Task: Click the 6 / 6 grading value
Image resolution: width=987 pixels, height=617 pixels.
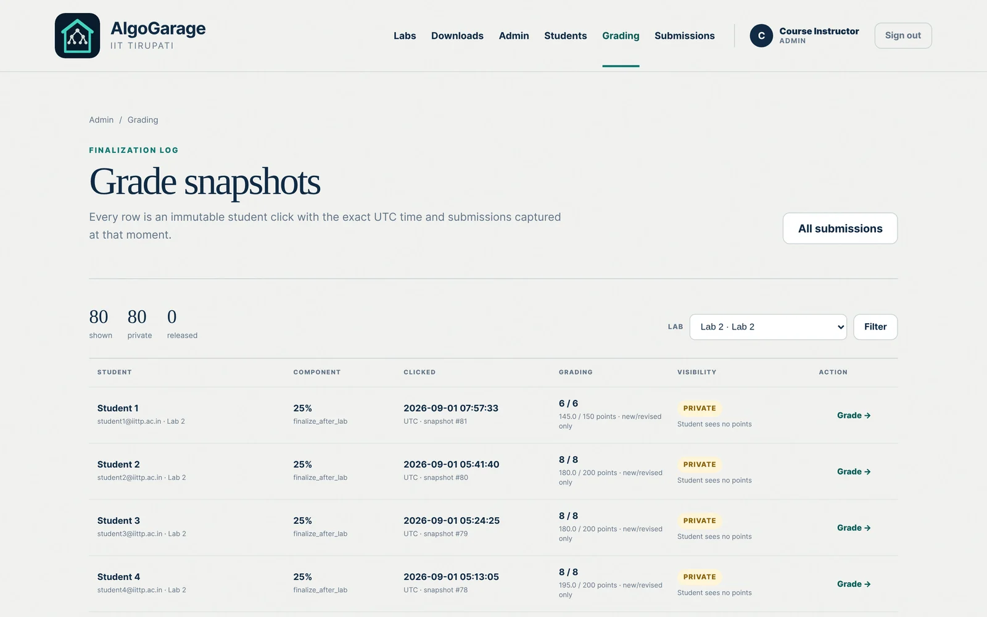Action: pyautogui.click(x=568, y=403)
